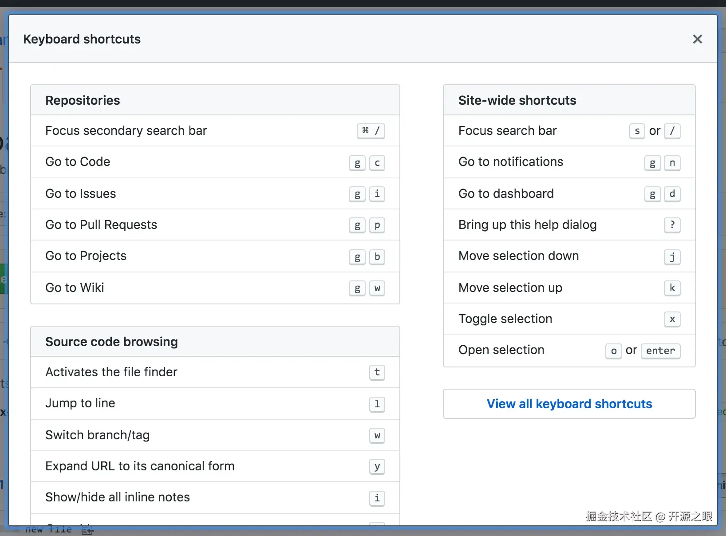Click the 't' key badge for file finder

[x=377, y=372]
